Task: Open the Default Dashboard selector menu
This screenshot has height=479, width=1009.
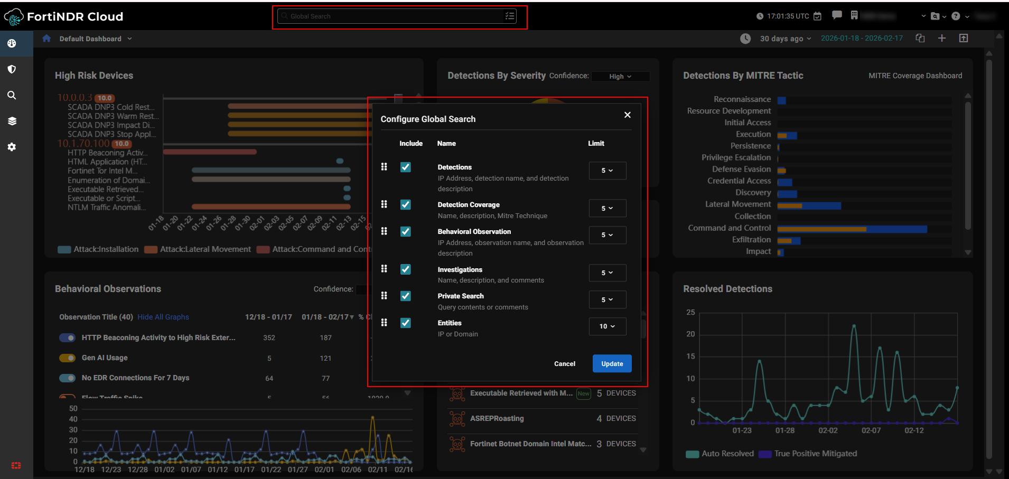Action: (95, 39)
